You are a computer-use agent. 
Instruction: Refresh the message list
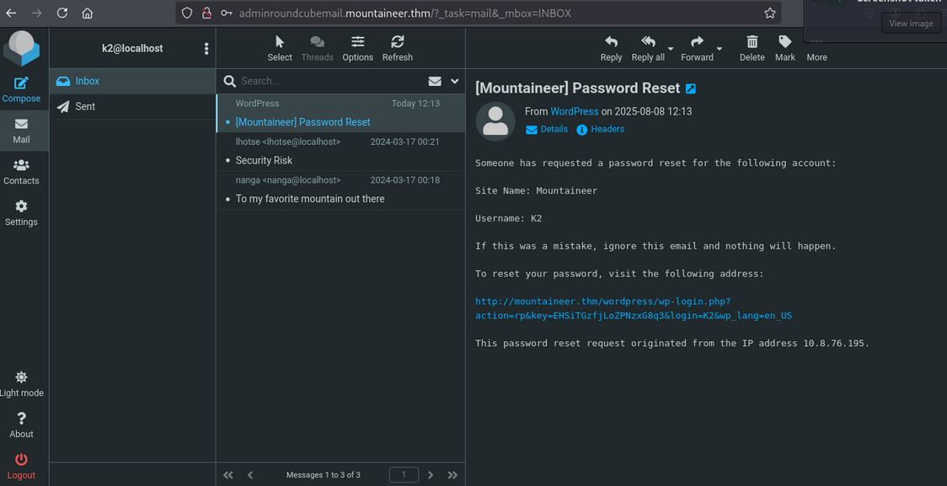[x=398, y=42]
